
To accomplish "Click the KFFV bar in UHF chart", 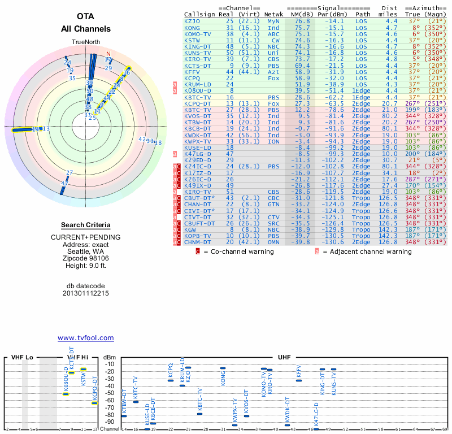I will [299, 381].
